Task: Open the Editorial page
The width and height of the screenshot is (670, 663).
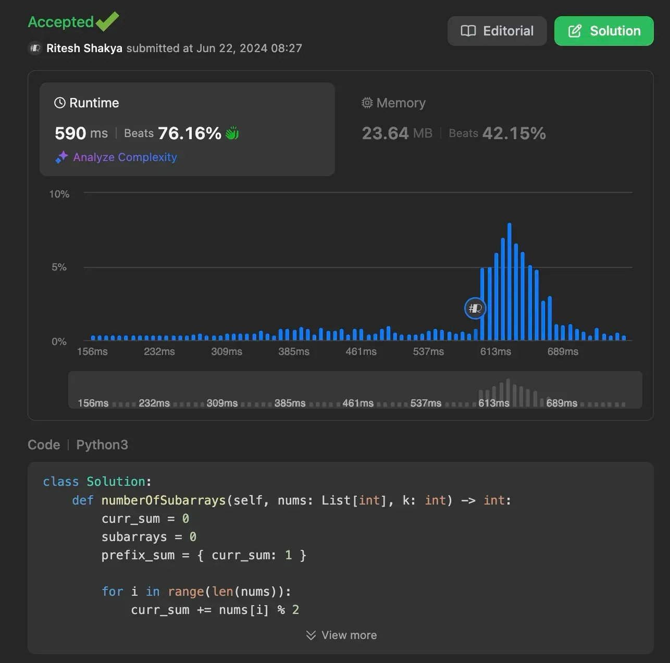Action: (497, 31)
